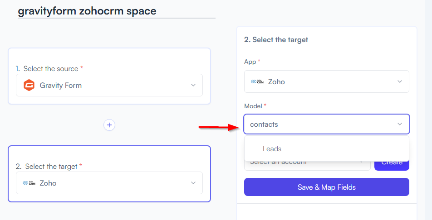
Task: Click the Zoho text in App field
Action: pyautogui.click(x=276, y=81)
